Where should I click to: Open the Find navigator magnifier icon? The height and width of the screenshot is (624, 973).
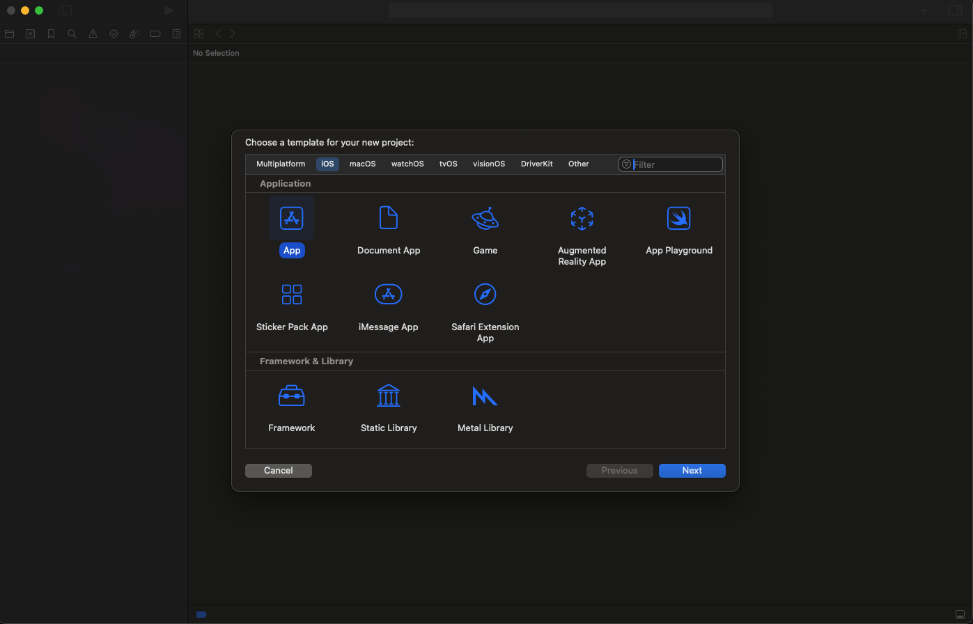(72, 33)
